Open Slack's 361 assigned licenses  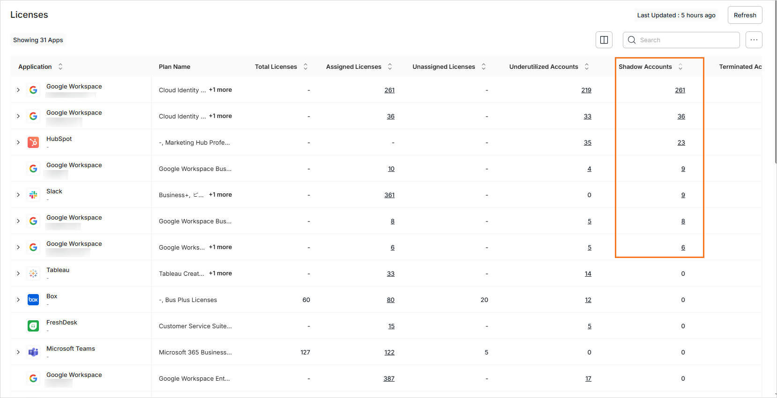[389, 195]
